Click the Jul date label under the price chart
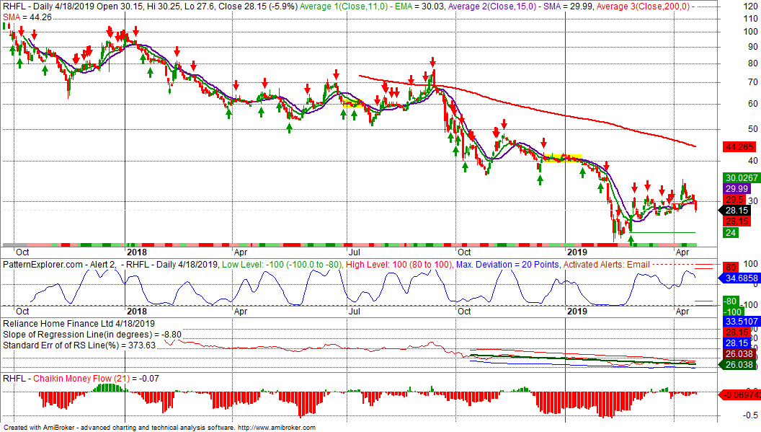 355,252
